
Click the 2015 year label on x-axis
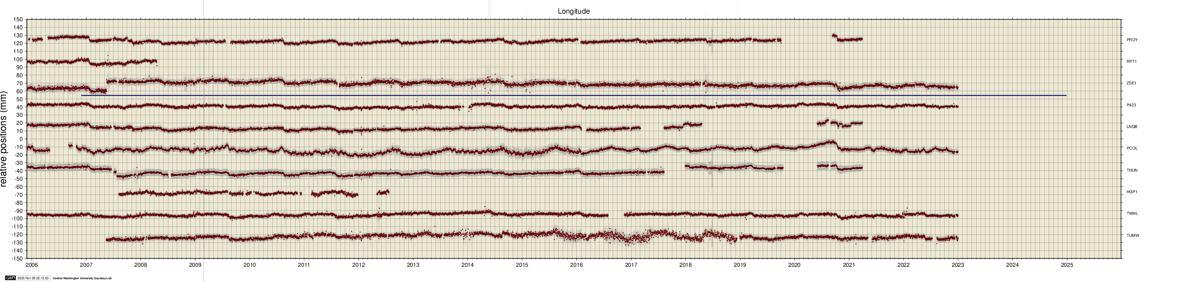522,265
